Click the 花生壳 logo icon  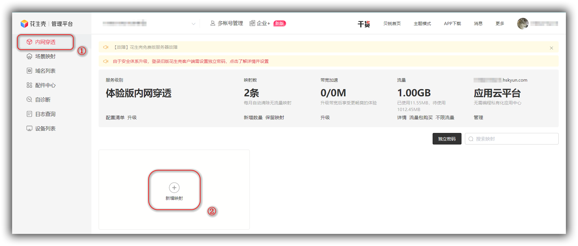point(24,24)
